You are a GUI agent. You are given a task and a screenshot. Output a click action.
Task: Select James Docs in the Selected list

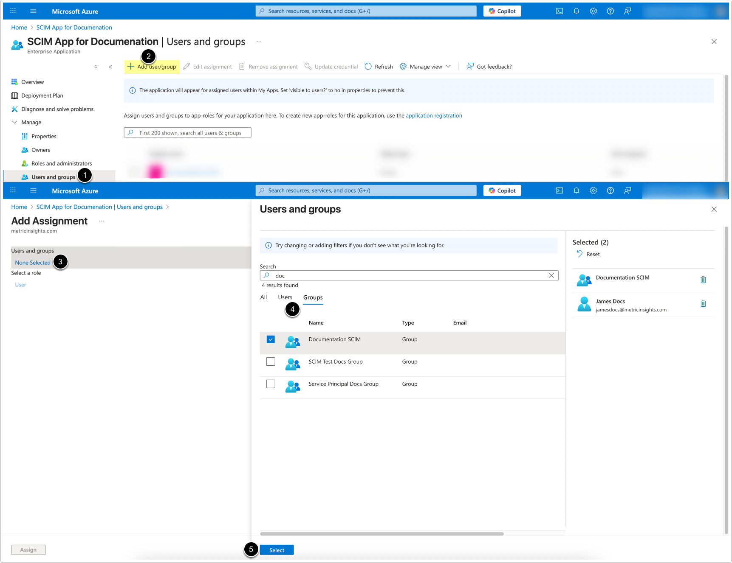click(x=643, y=305)
